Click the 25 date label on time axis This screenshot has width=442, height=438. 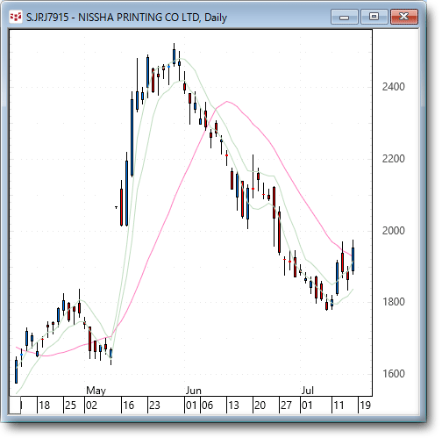coord(70,406)
